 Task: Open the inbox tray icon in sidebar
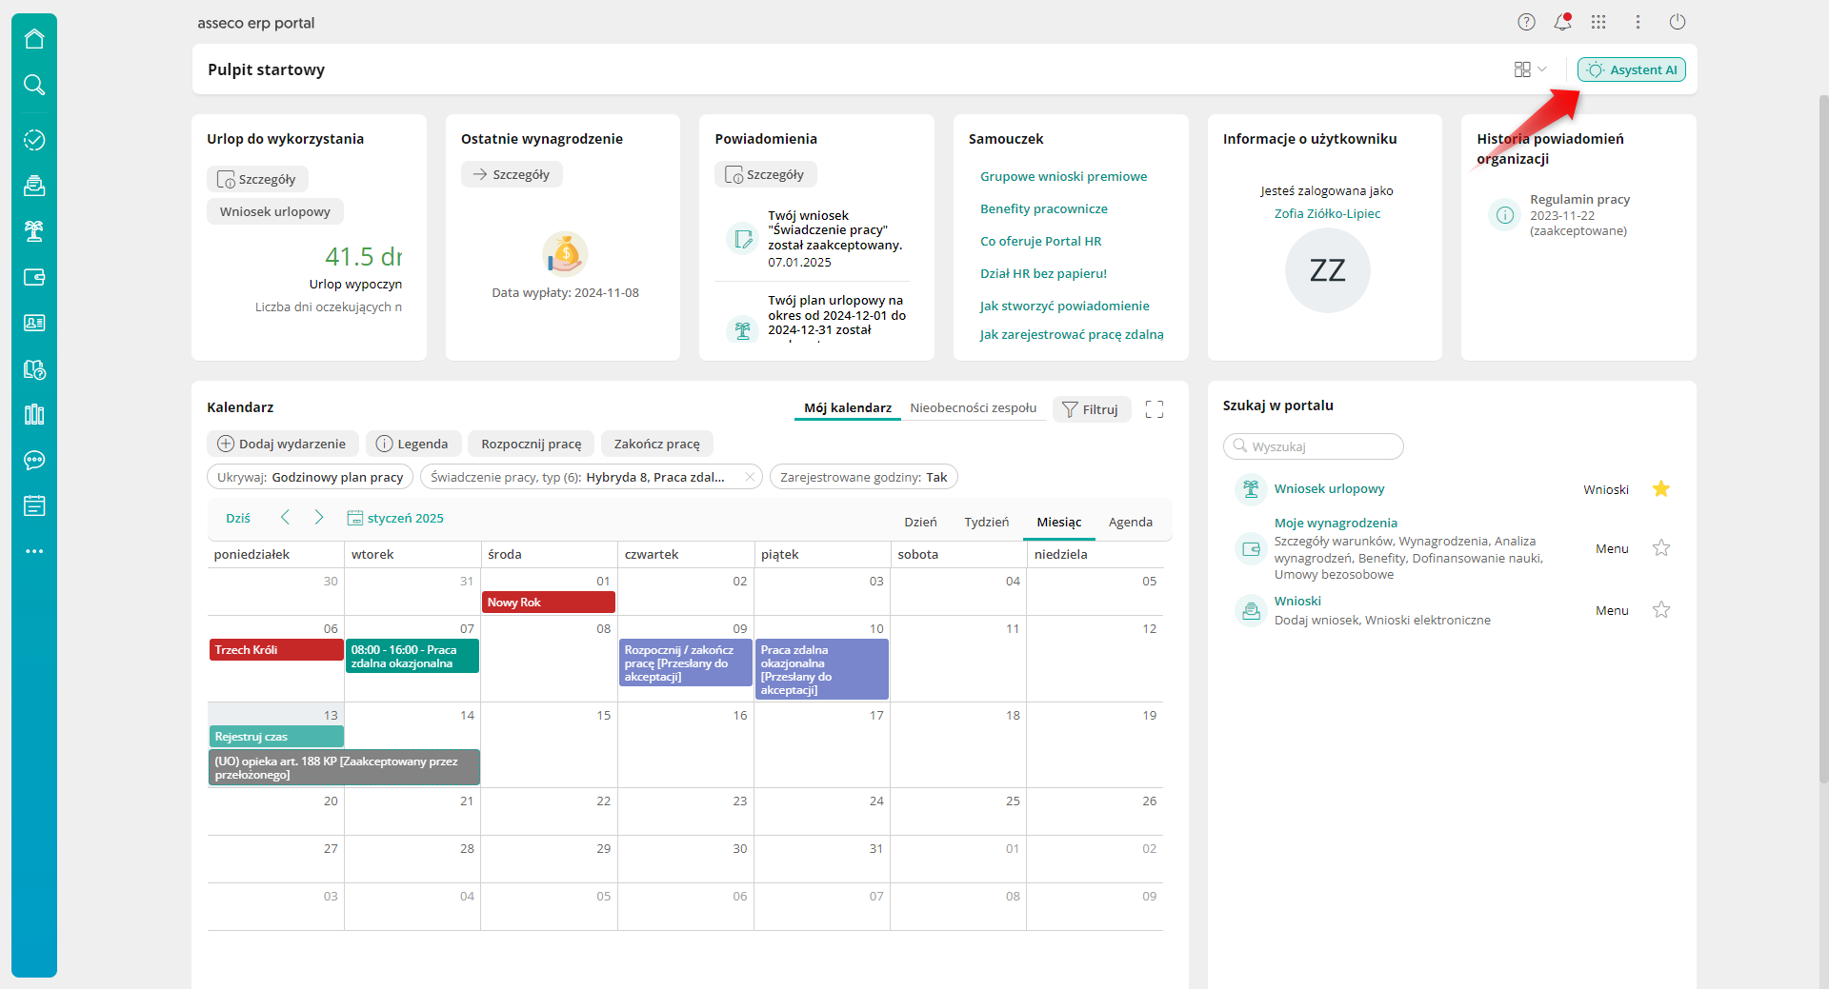pyautogui.click(x=34, y=186)
